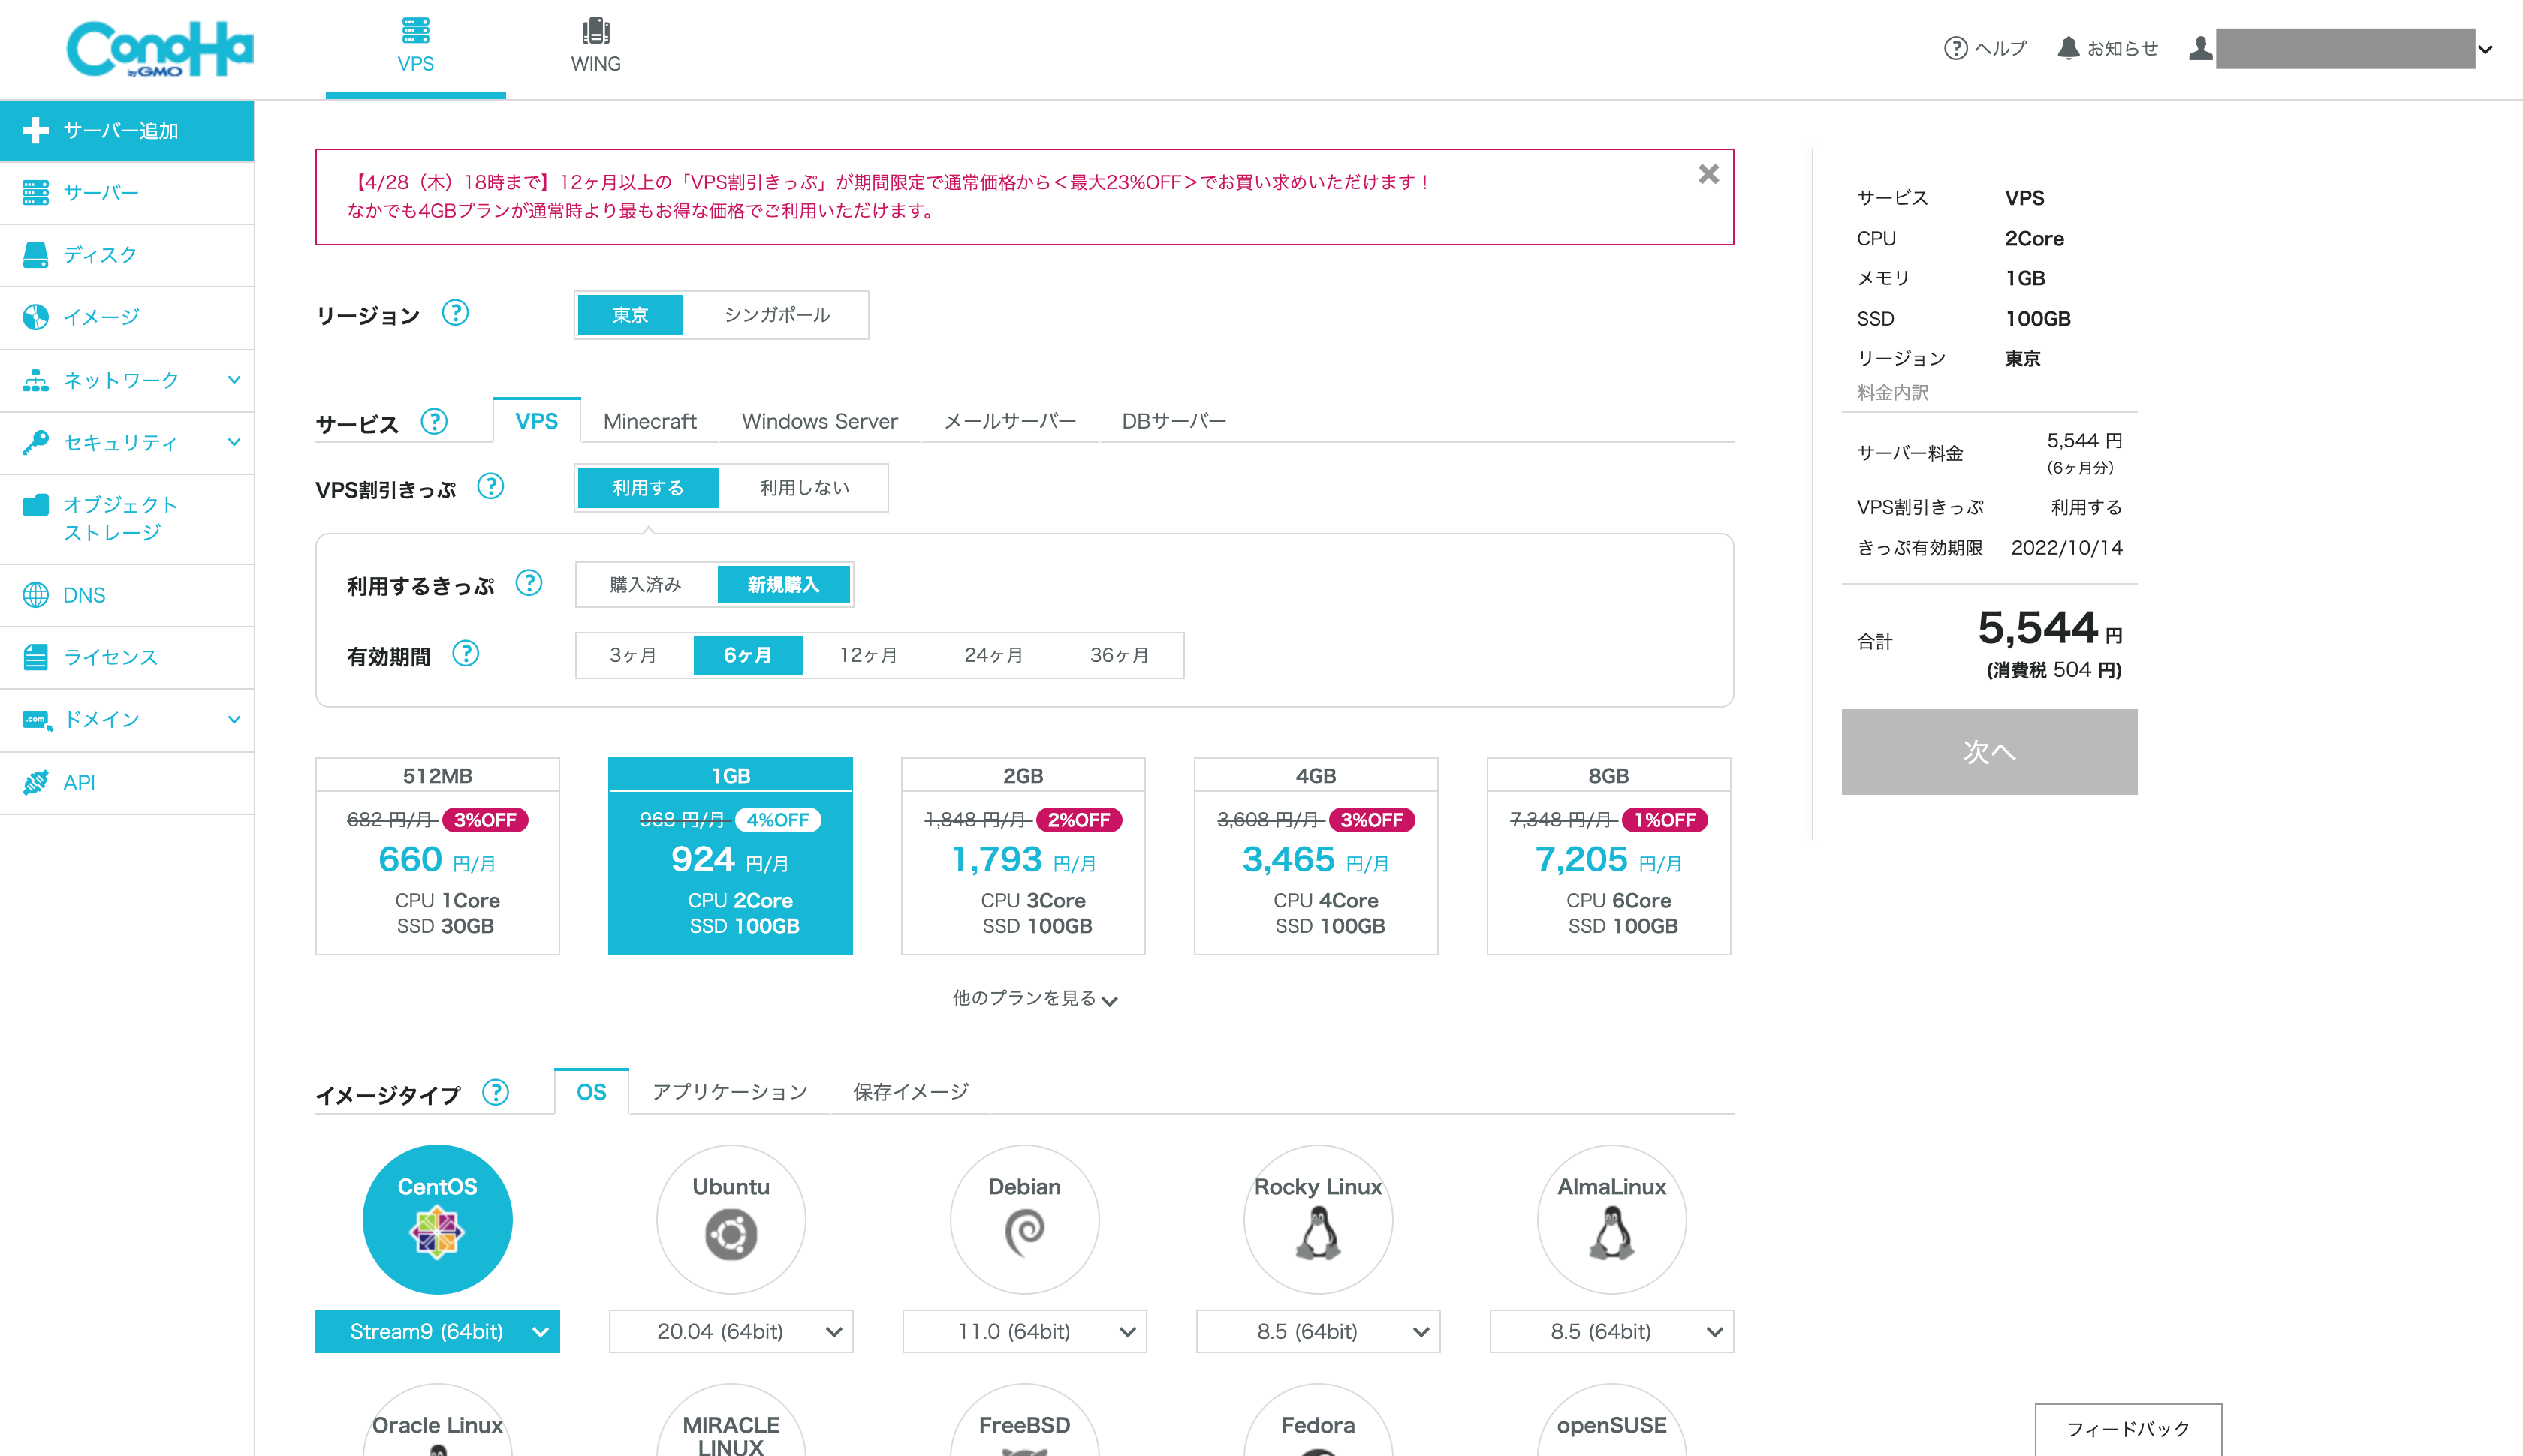This screenshot has height=1456, width=2523.
Task: Click the user account person icon
Action: click(2200, 48)
